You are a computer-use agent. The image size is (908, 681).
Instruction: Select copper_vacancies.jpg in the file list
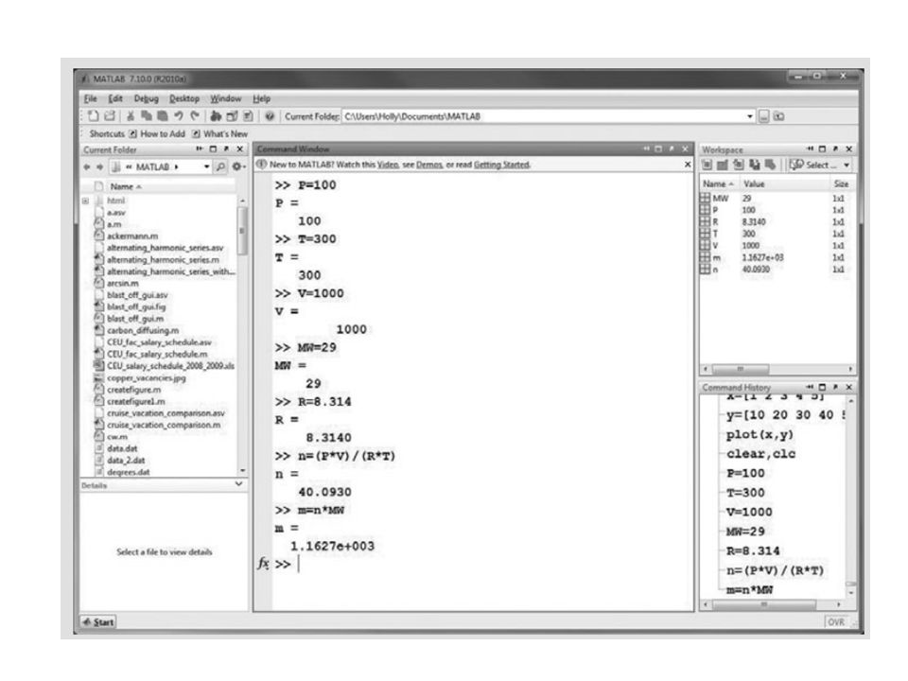pos(146,378)
